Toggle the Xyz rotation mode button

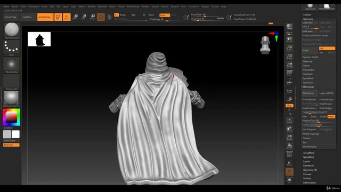tap(289, 106)
